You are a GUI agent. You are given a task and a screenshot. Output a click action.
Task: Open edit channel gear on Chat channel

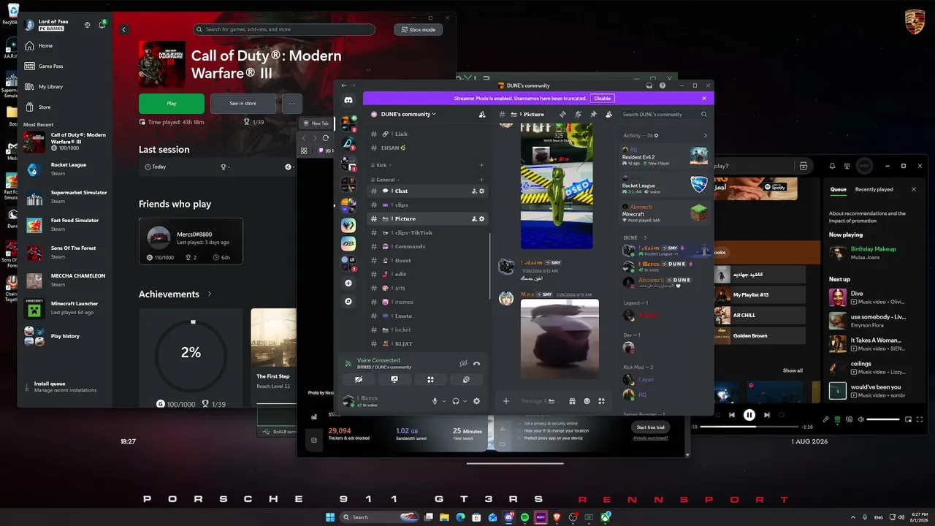click(481, 191)
